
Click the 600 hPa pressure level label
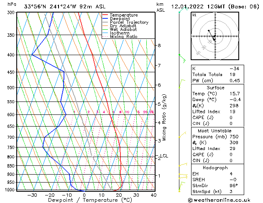pos(12,115)
